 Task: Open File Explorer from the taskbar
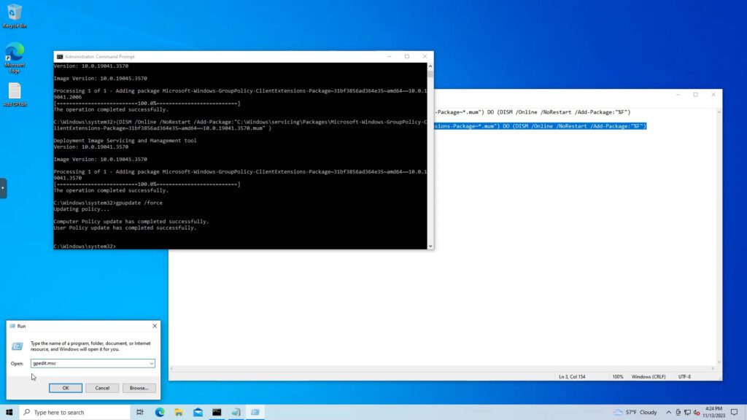(x=179, y=412)
